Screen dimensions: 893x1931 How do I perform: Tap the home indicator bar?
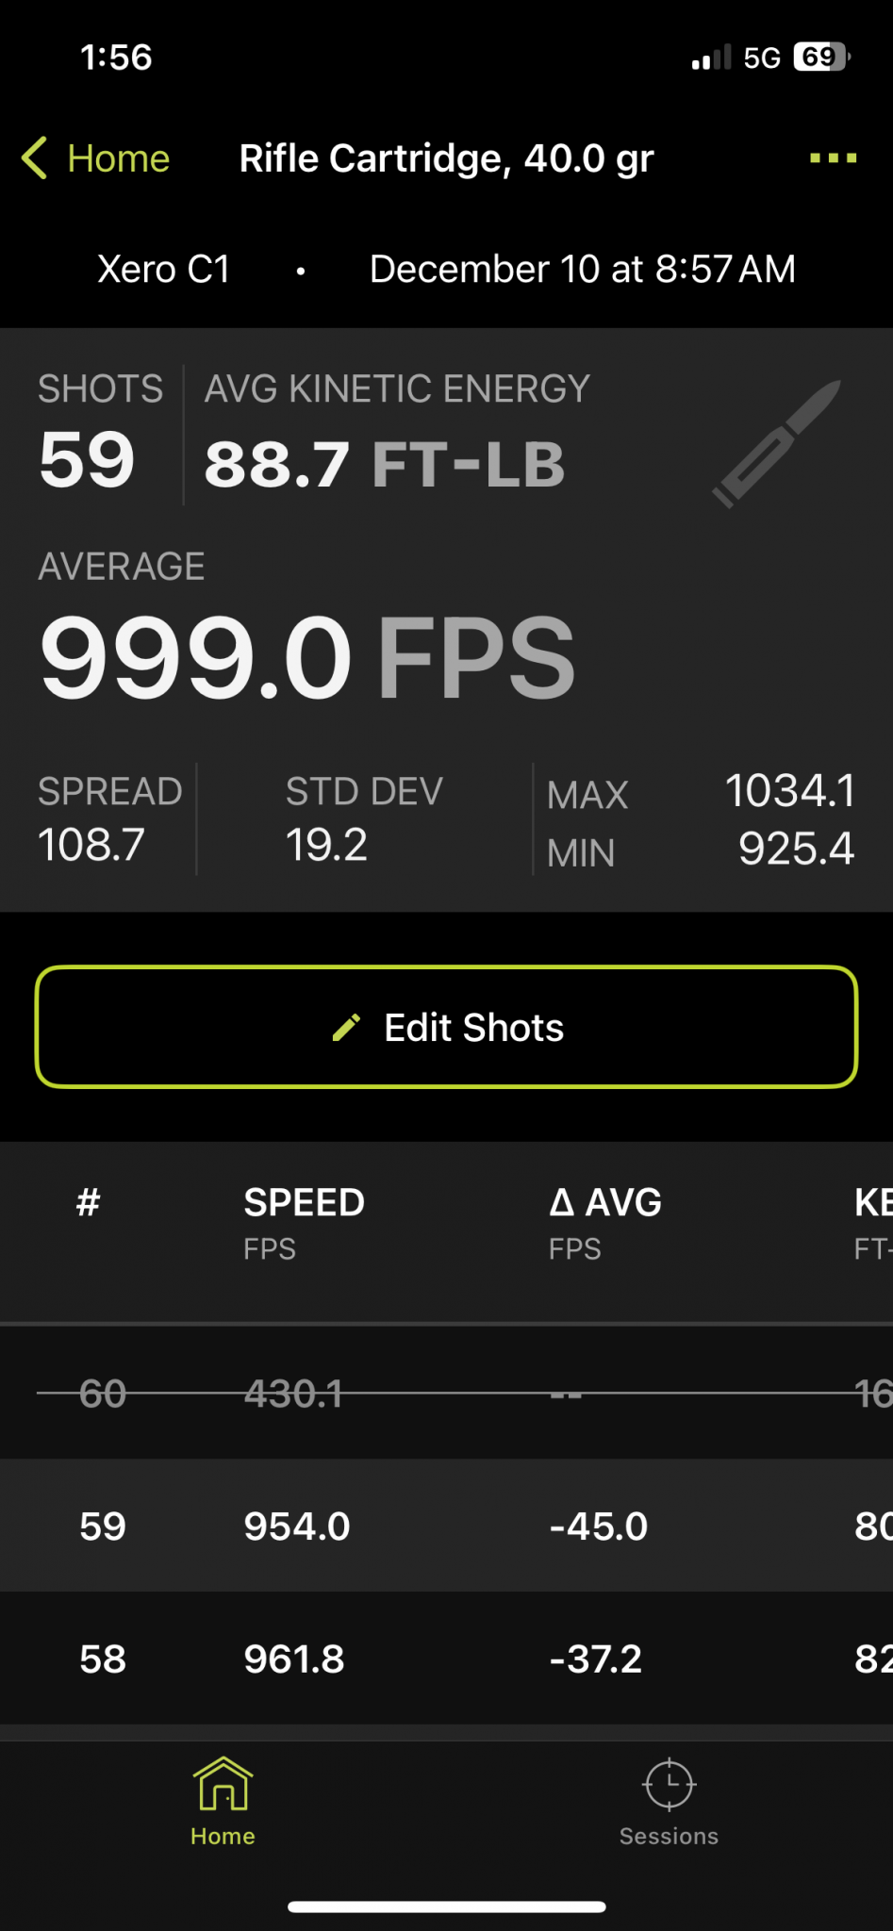(446, 1906)
